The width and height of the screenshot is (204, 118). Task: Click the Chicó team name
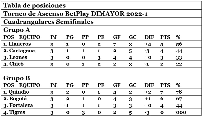[x=17, y=64]
